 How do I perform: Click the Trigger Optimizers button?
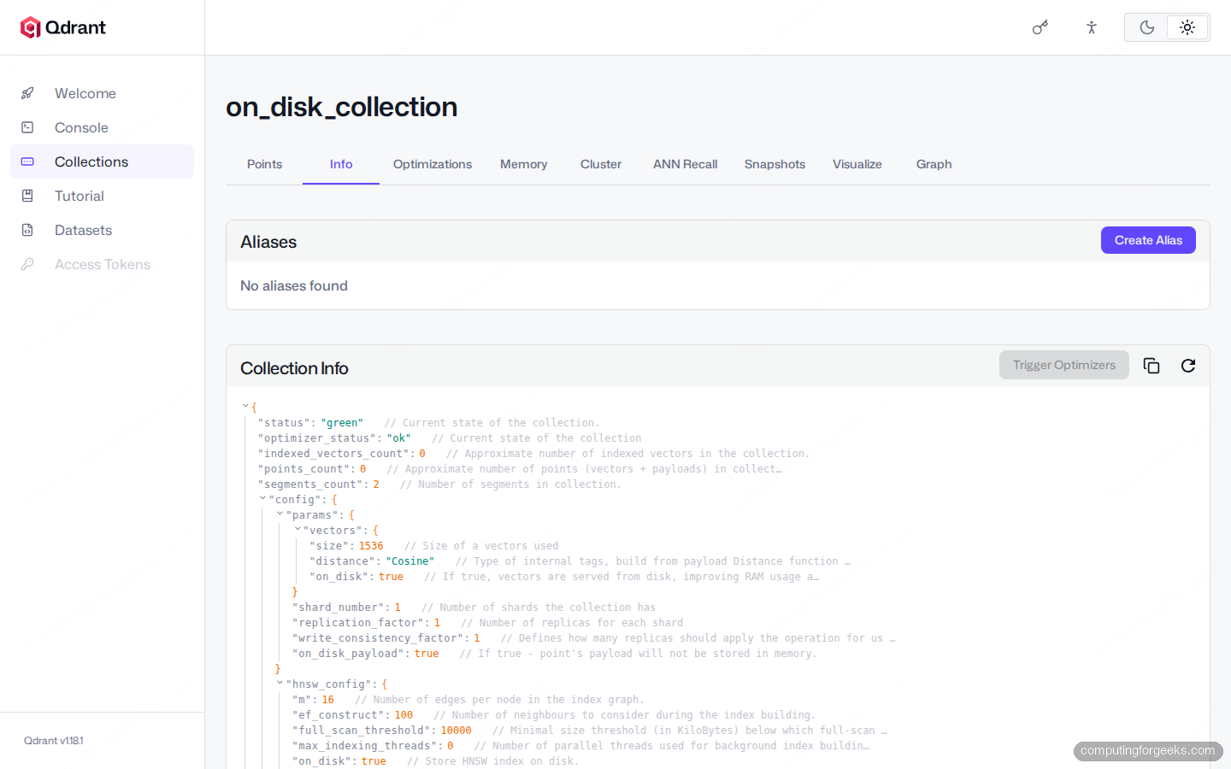click(1064, 365)
